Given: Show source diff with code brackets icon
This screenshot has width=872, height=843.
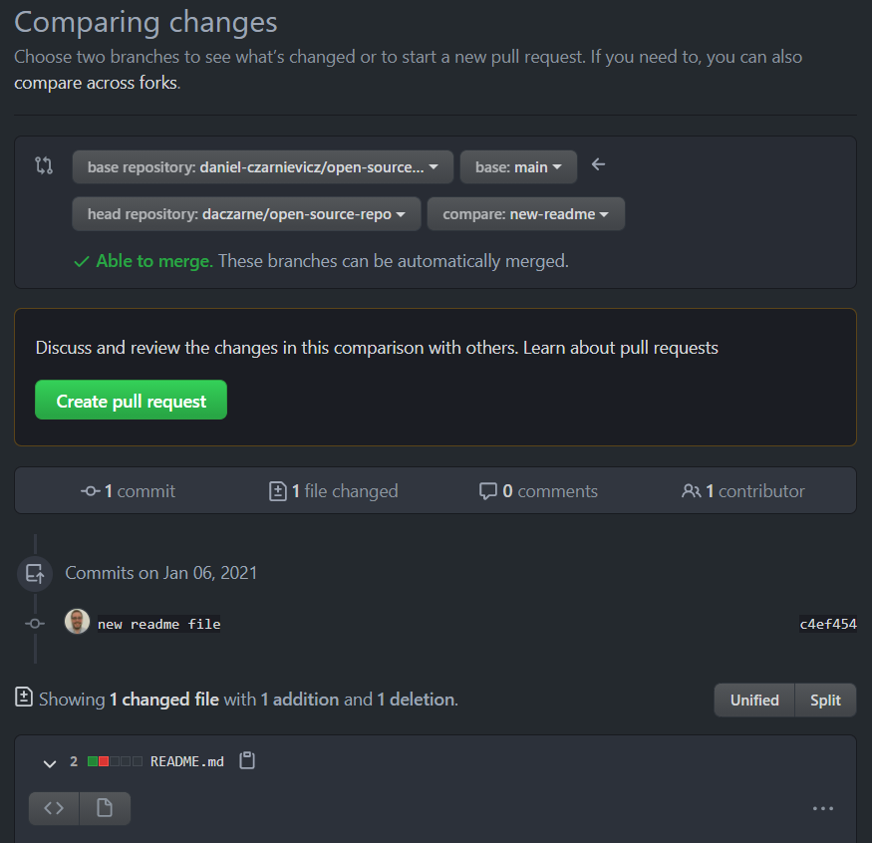Looking at the screenshot, I should pyautogui.click(x=54, y=808).
